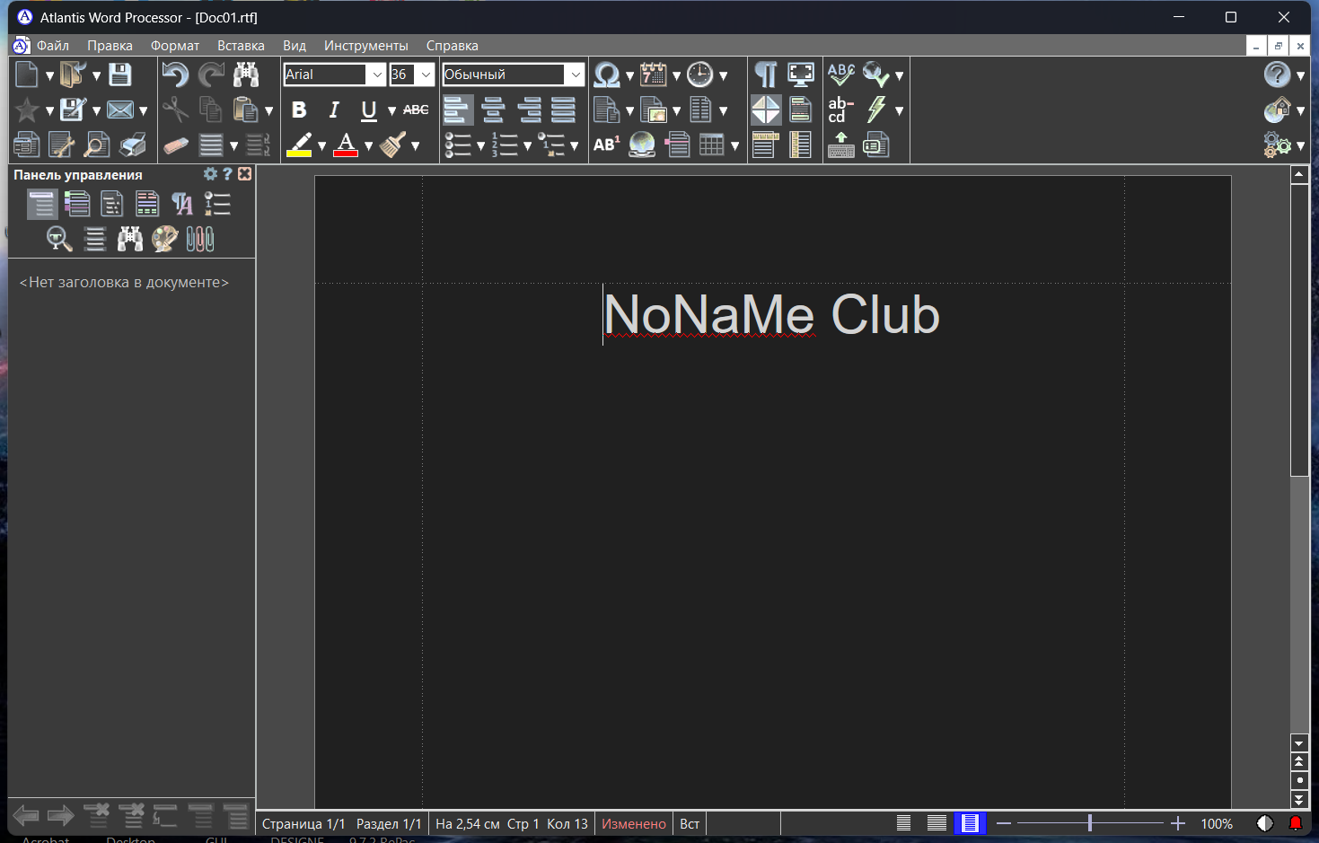This screenshot has height=843, width=1319.
Task: Expand the Arial font name dropdown
Action: (377, 75)
